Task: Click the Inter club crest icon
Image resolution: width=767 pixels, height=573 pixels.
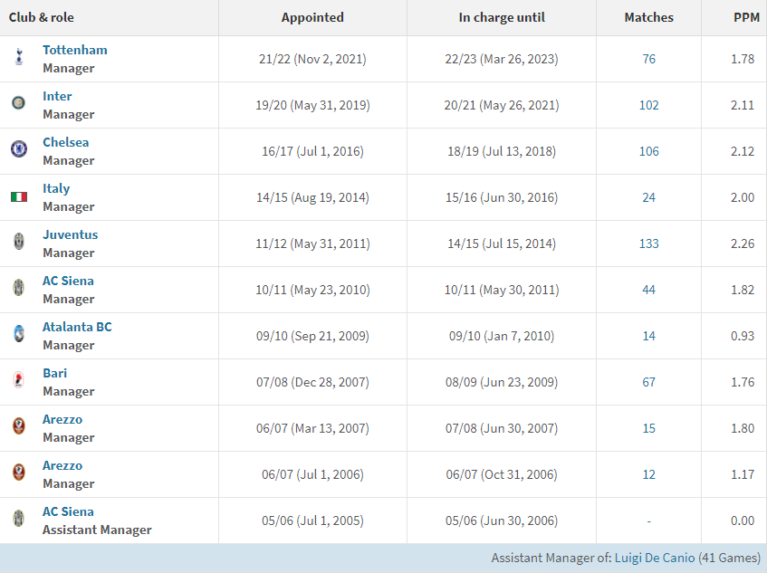Action: click(18, 105)
